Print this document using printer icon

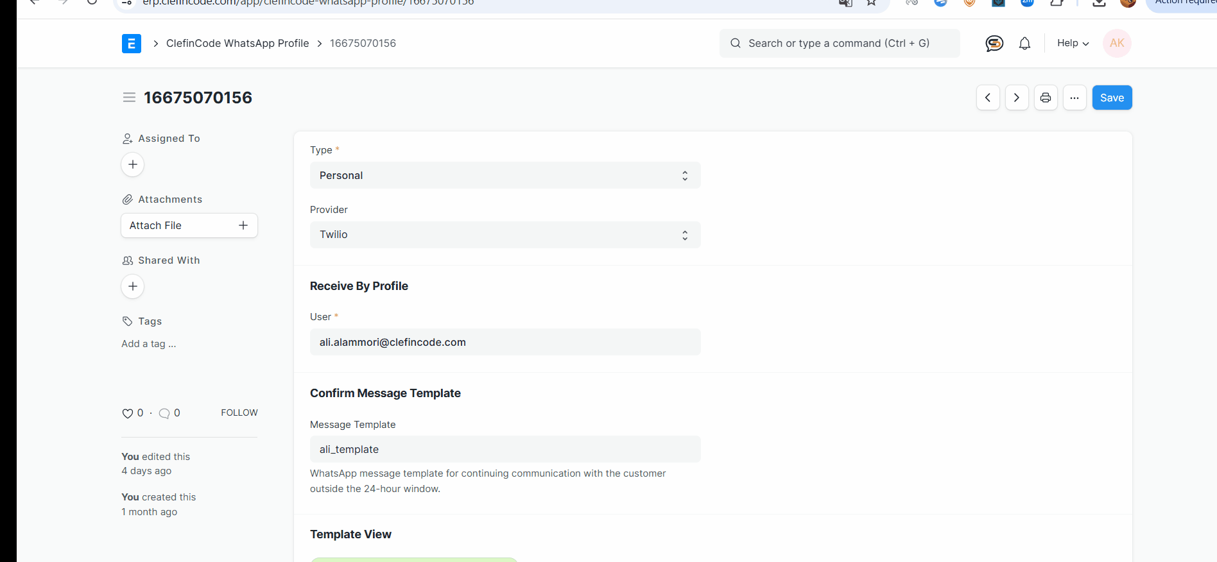point(1046,98)
